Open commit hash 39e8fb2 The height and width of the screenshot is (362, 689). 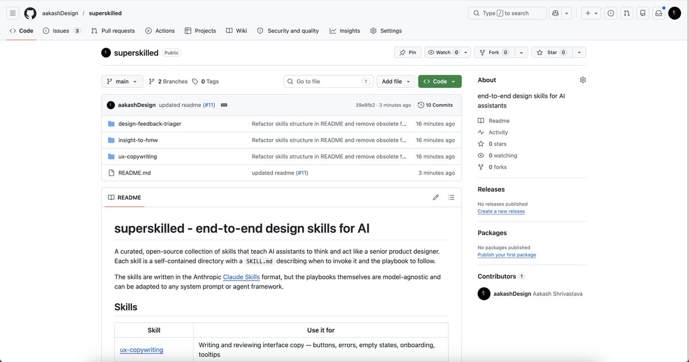point(365,105)
